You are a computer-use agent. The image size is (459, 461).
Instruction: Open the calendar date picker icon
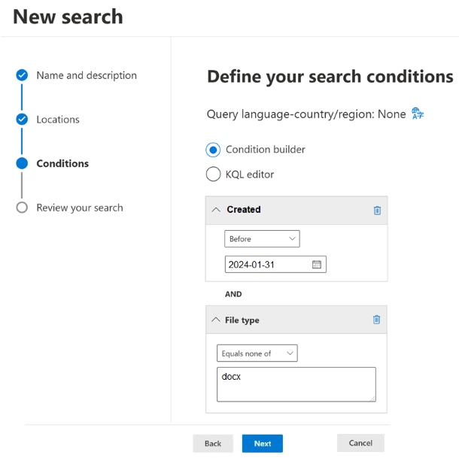click(x=317, y=265)
